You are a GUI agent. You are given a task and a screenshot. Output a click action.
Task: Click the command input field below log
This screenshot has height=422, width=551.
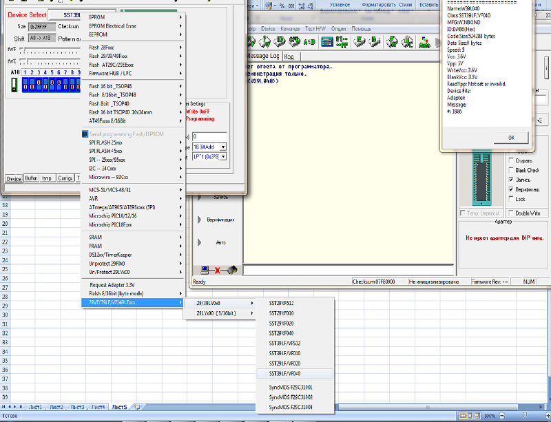coord(349,271)
